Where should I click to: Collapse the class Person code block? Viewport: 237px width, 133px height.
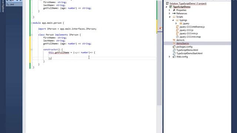(x=31, y=35)
